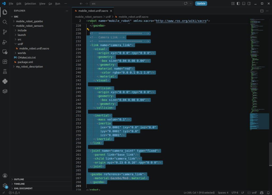Open the package box icon in activity bar

tap(5, 91)
